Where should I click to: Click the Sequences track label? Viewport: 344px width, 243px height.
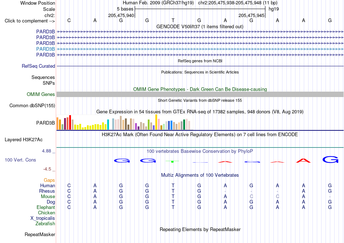click(43, 77)
